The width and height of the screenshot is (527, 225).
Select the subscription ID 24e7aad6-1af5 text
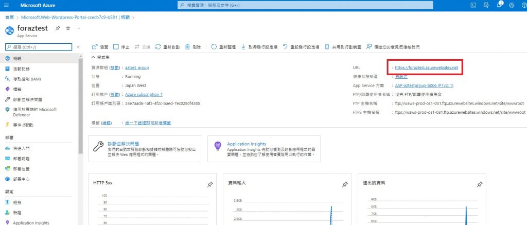(162, 103)
